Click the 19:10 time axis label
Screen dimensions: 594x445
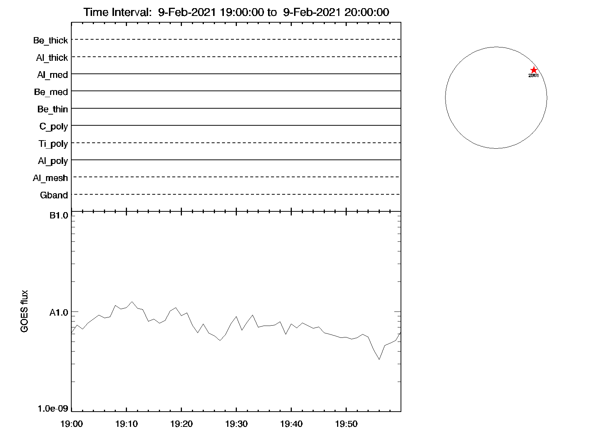(x=126, y=424)
